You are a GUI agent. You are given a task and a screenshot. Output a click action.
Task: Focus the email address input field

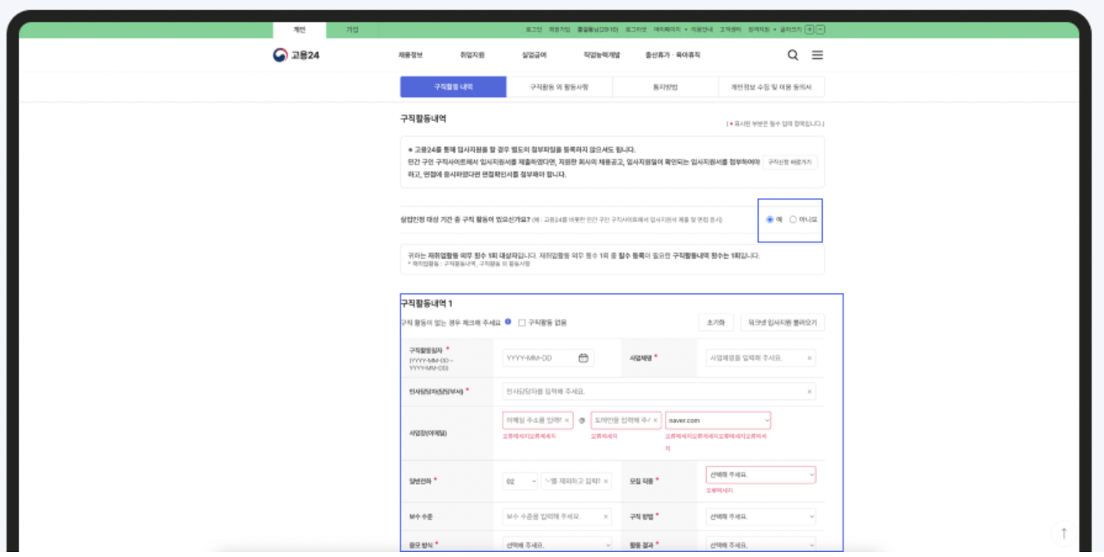click(538, 420)
